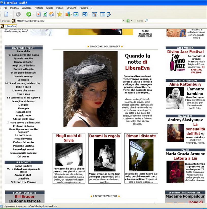The height and width of the screenshot is (209, 207).
Task: Open the 'Divino Jazz Festival' headline link
Action: click(185, 52)
